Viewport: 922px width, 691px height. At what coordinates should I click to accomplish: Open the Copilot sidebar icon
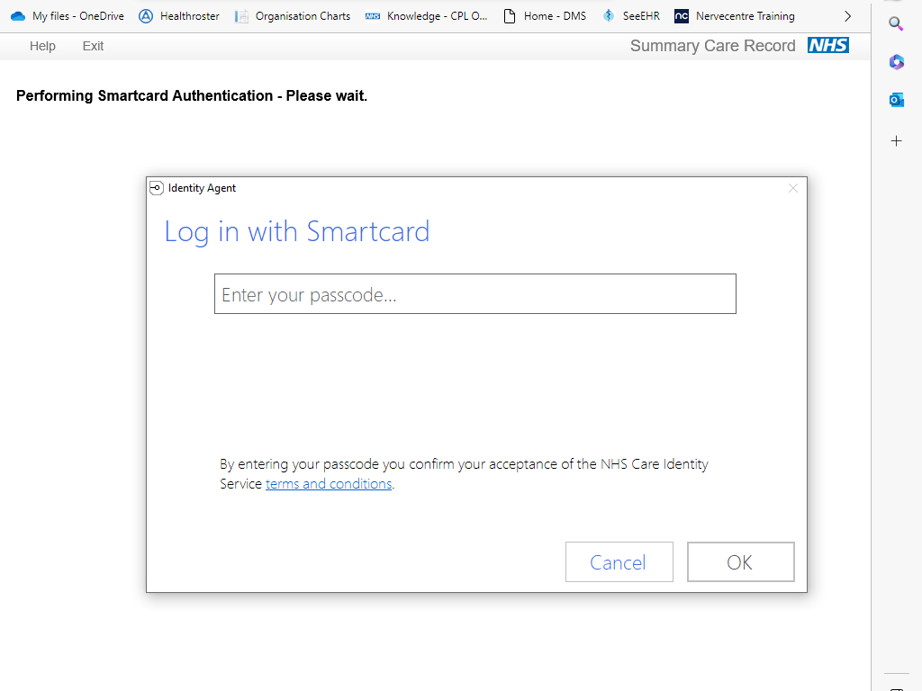point(896,62)
